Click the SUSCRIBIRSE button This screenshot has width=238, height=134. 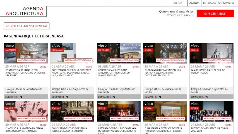pyautogui.click(x=215, y=13)
